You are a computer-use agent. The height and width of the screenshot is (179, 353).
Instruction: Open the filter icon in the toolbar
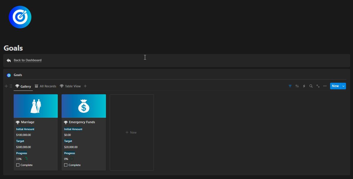click(290, 86)
